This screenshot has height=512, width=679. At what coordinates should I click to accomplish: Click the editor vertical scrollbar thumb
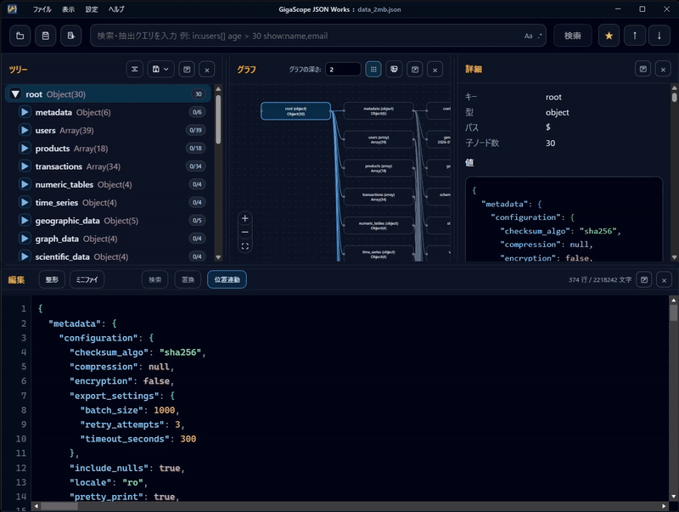click(x=673, y=312)
